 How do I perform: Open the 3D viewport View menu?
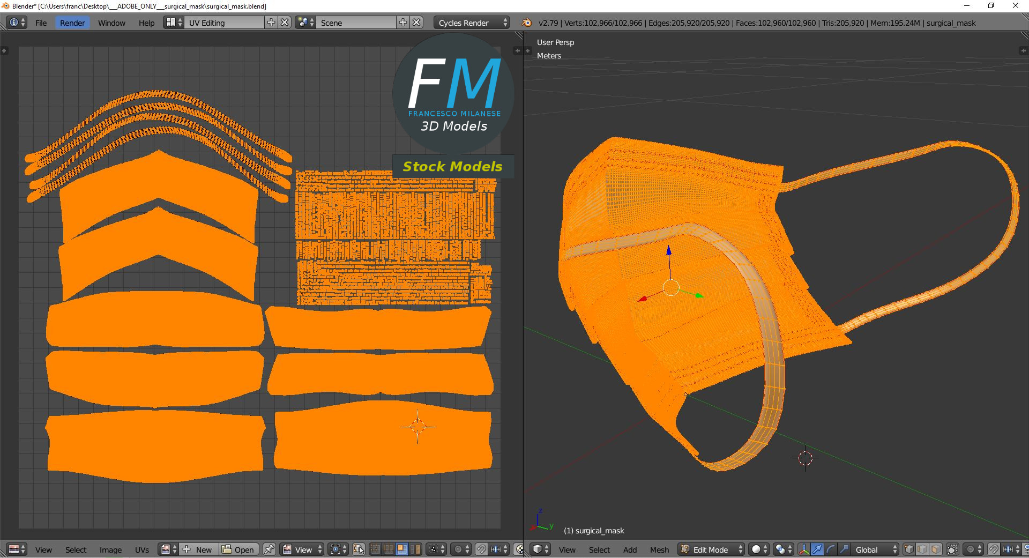point(567,549)
